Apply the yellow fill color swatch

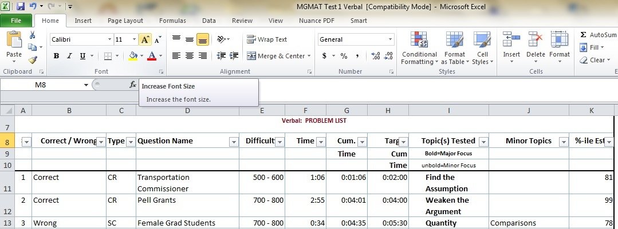coord(133,56)
